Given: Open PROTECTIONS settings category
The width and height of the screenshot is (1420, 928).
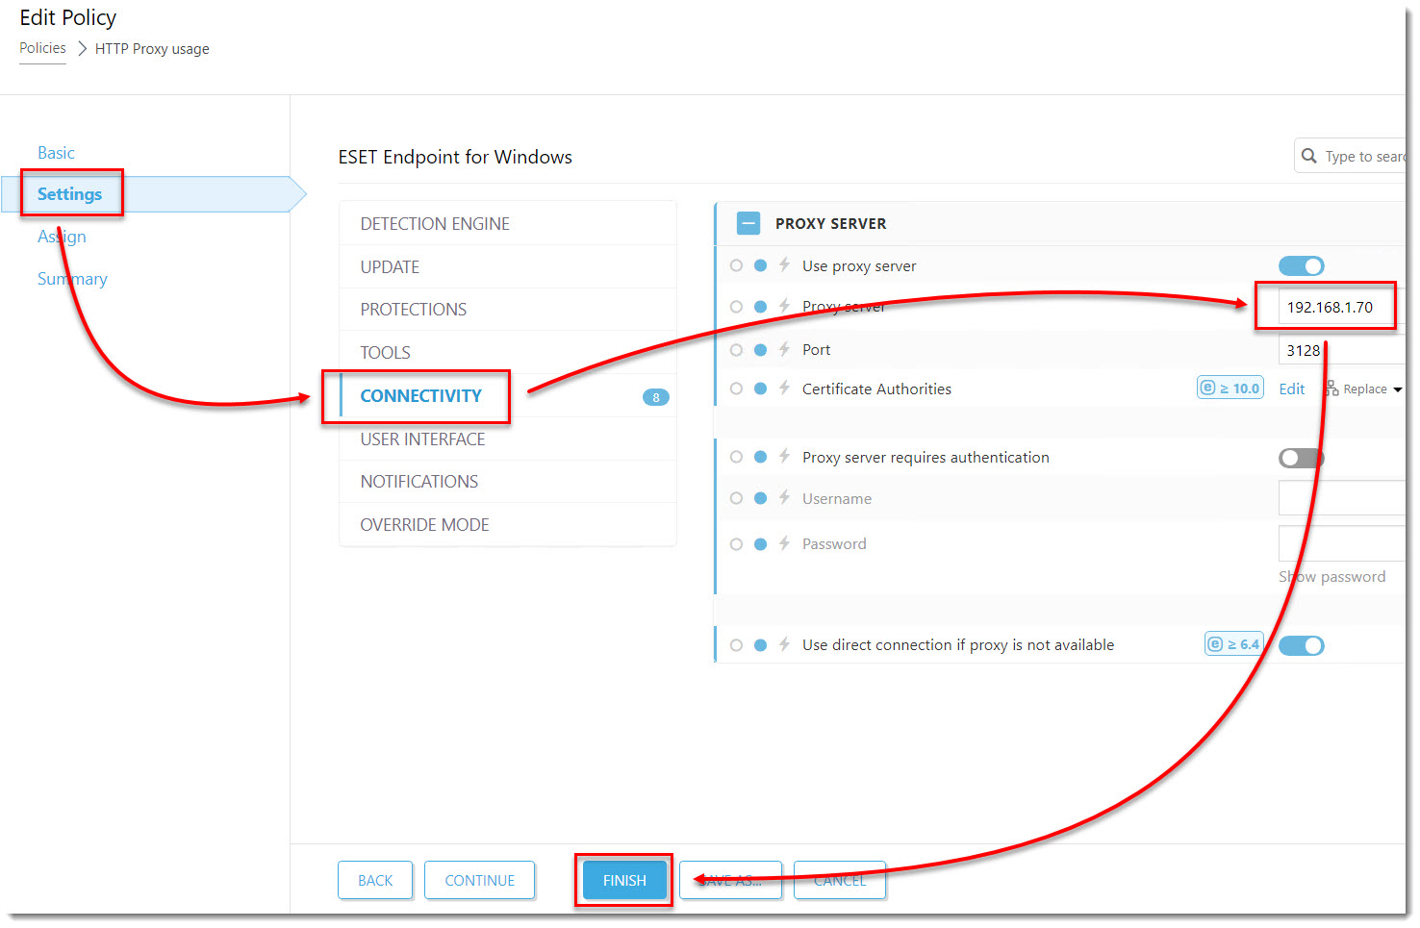Looking at the screenshot, I should pos(508,310).
